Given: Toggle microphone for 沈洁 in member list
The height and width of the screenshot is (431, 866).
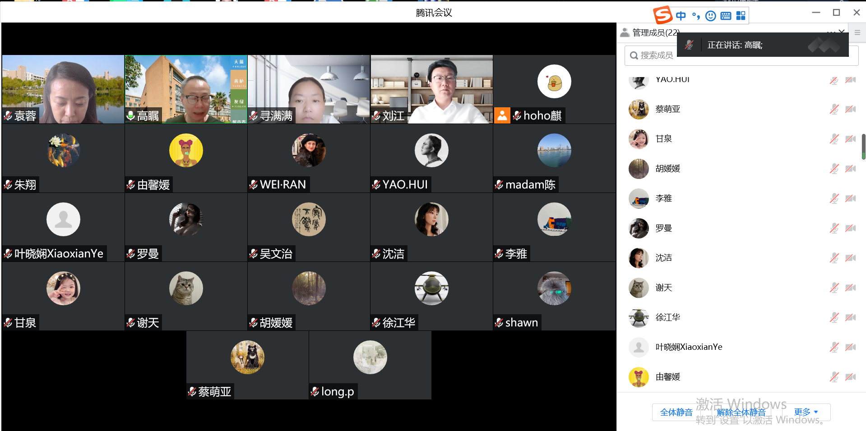Looking at the screenshot, I should click(834, 258).
